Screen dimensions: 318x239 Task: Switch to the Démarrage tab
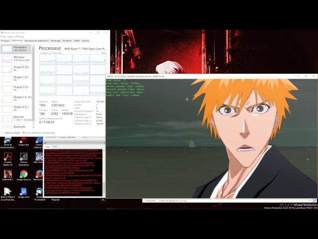point(55,41)
